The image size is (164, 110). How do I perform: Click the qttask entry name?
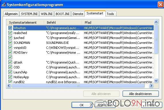[18, 62]
